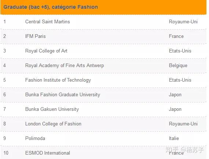The image size is (209, 159).
Task: Click Etats-Unis beside Fashion Institute of Technology
Action: tap(180, 80)
